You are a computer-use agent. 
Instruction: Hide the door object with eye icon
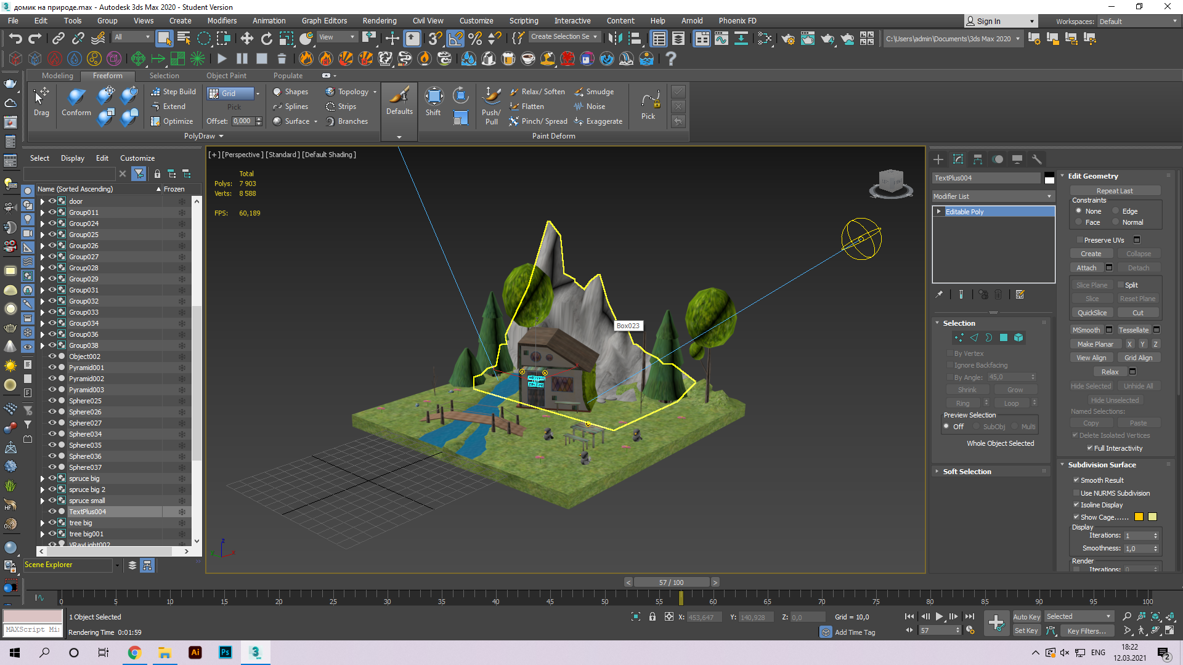pos(52,201)
